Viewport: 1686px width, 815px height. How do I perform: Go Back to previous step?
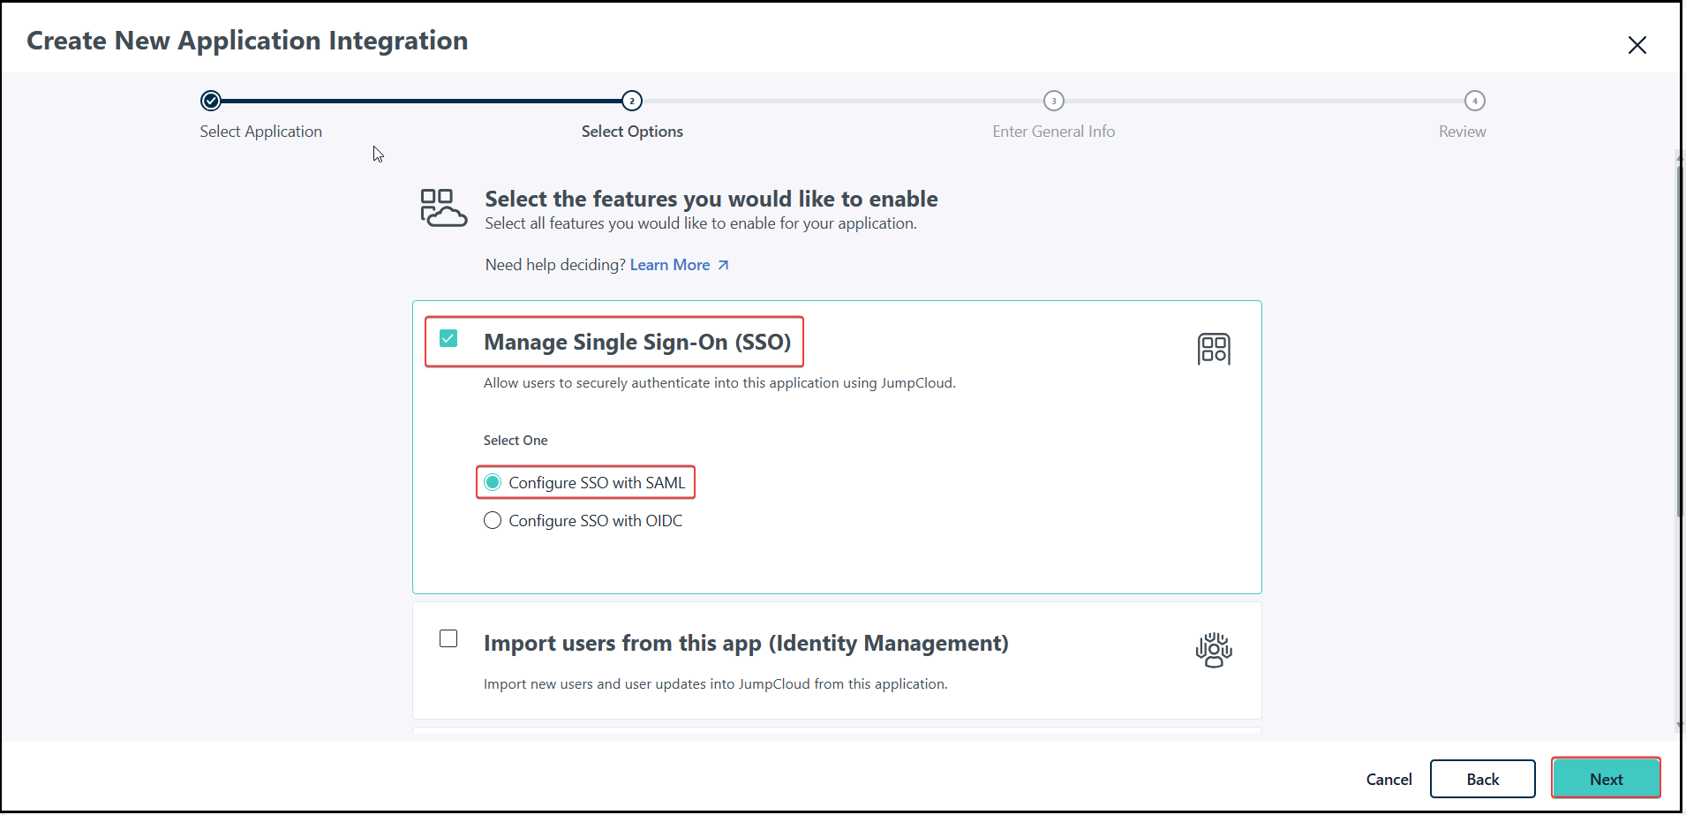(1482, 779)
